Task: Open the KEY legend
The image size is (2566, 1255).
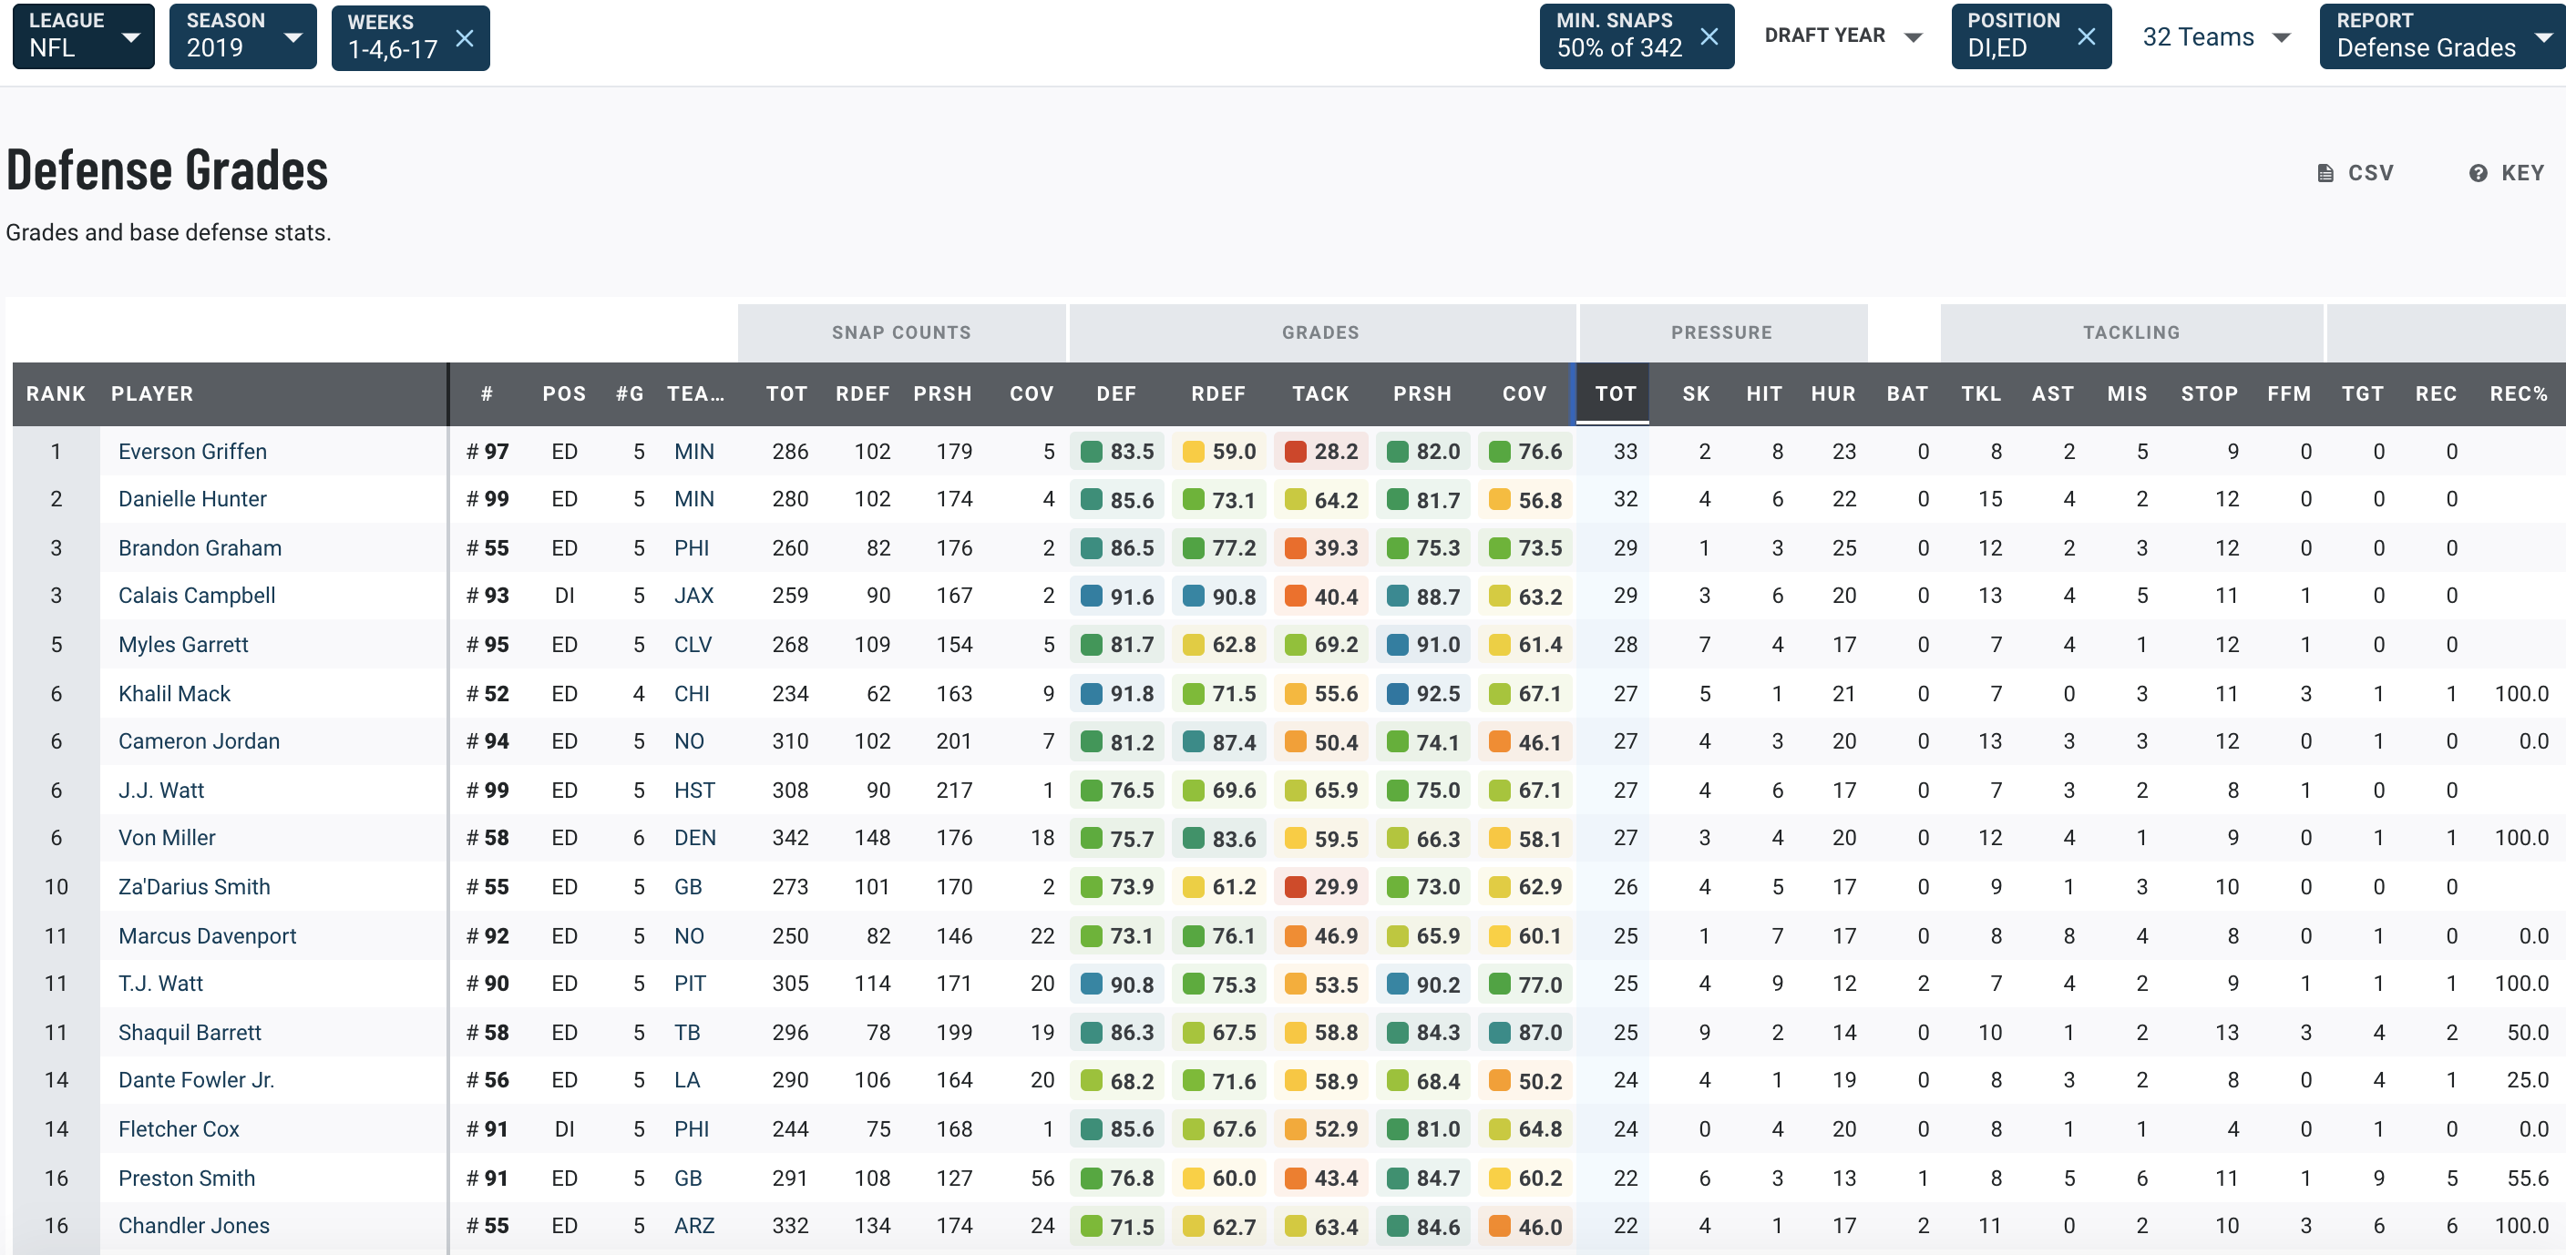Action: click(2506, 172)
